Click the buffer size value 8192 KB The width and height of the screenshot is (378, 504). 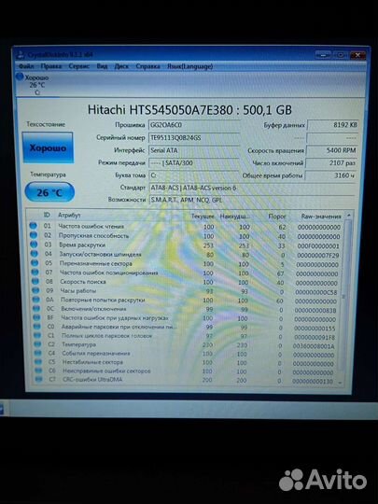click(332, 125)
